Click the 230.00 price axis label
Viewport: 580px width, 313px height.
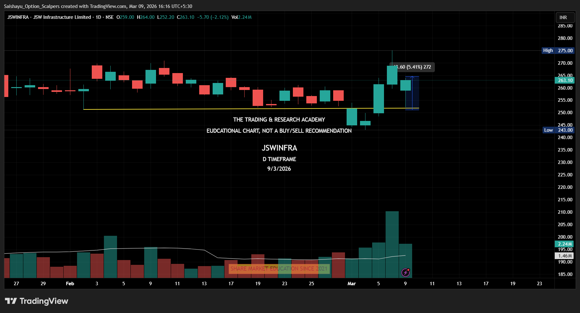click(565, 162)
